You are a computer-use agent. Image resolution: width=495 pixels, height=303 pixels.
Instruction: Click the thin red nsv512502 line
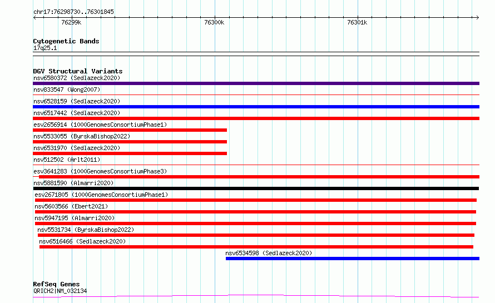pos(256,165)
